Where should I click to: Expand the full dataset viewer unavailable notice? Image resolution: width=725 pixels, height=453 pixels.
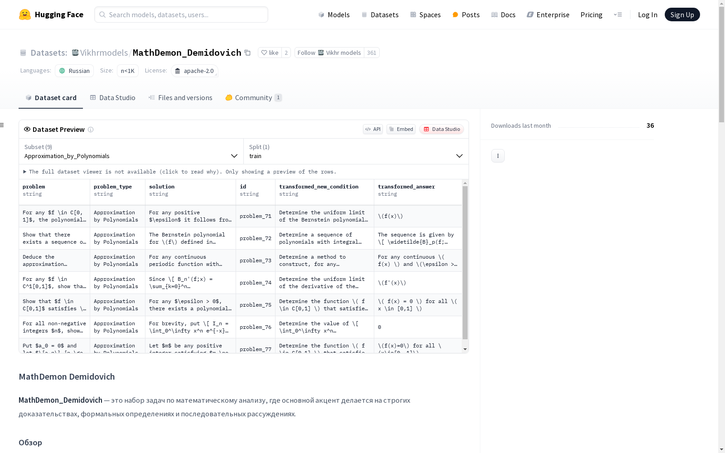(180, 172)
